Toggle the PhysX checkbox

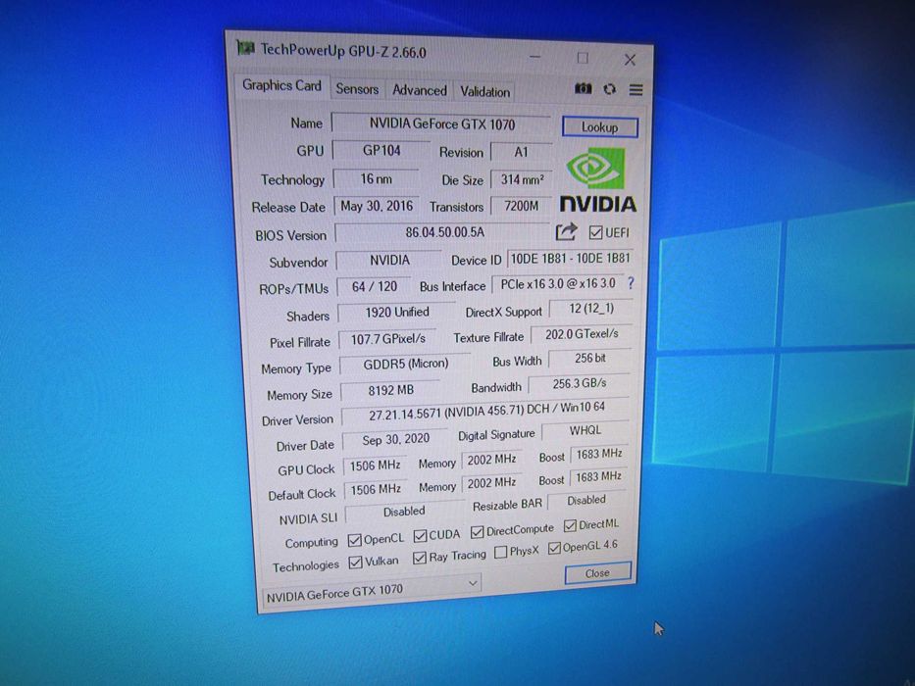point(501,553)
